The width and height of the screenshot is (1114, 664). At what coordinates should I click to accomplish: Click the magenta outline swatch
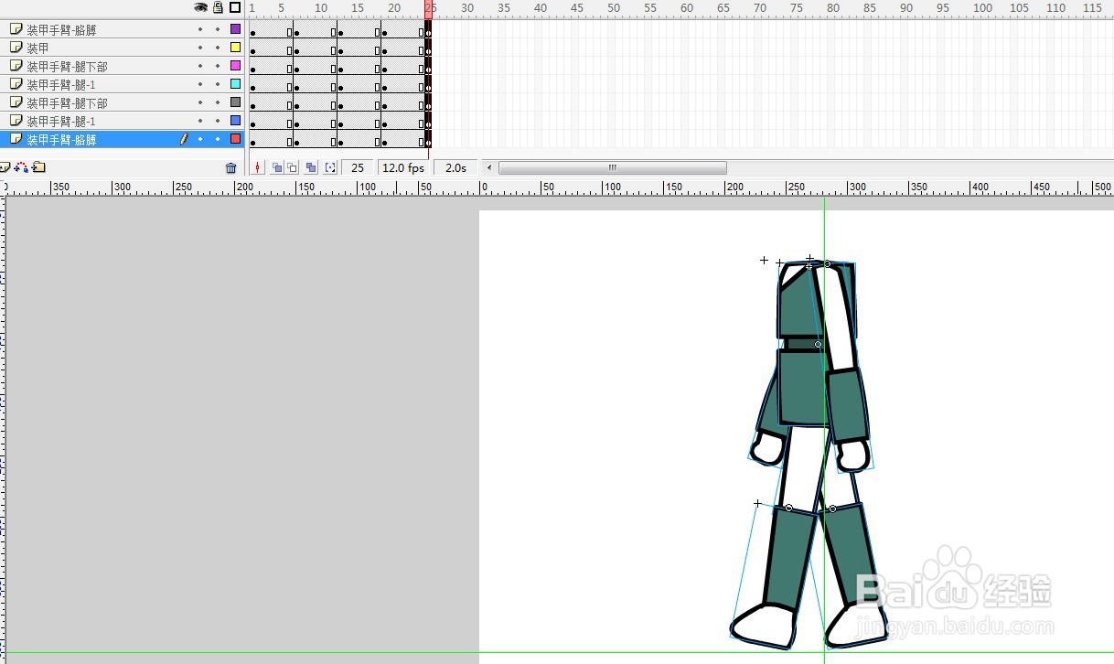(235, 66)
